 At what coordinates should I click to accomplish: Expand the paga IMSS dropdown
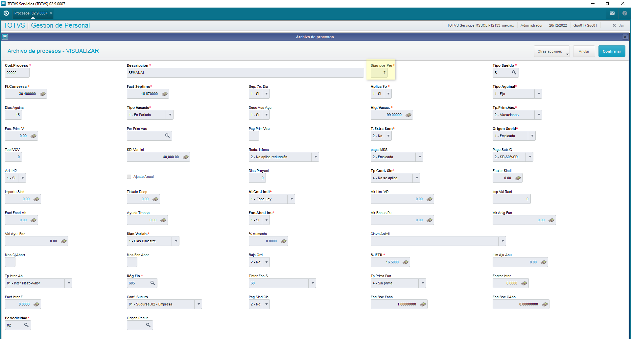tap(420, 157)
